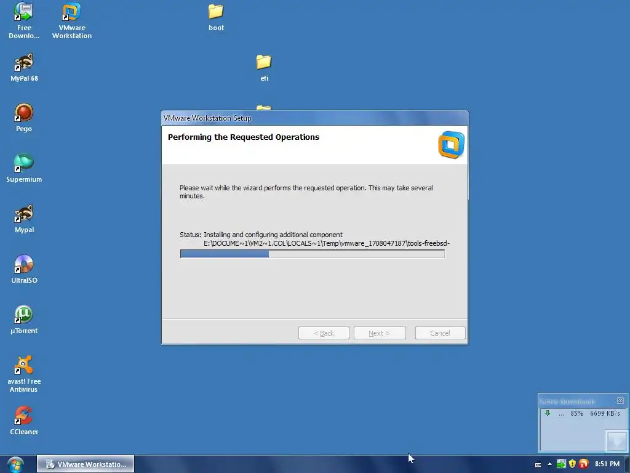Click the VMware Workstation Setup title bar

pos(314,118)
